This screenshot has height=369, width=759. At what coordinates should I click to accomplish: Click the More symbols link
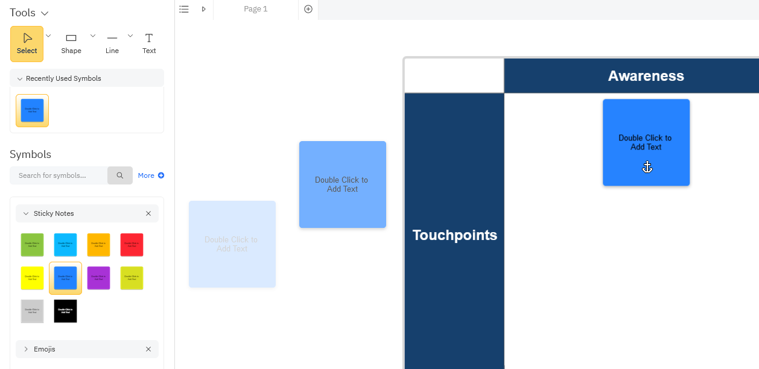click(150, 175)
